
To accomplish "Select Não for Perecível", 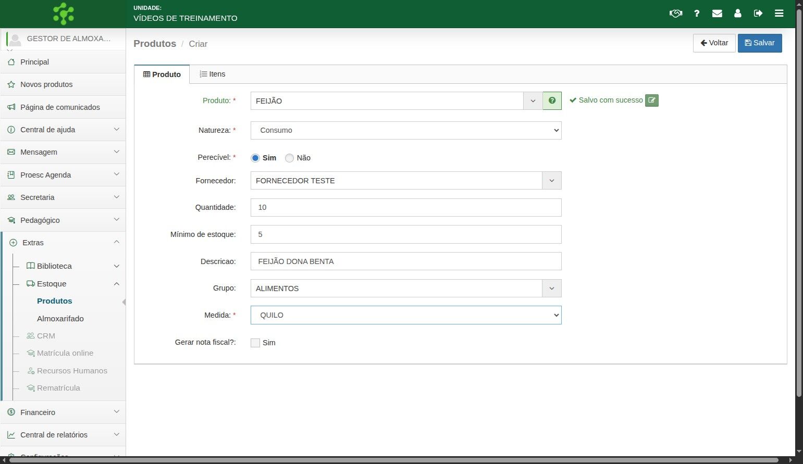I will 289,158.
